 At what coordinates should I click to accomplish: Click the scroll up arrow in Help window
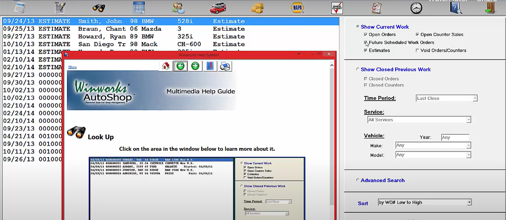coord(332,65)
